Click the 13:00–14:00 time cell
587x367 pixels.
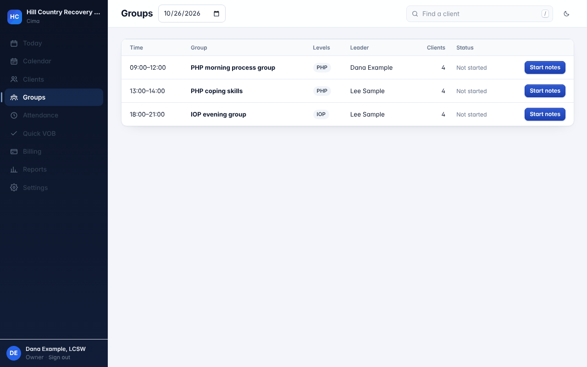coord(147,91)
